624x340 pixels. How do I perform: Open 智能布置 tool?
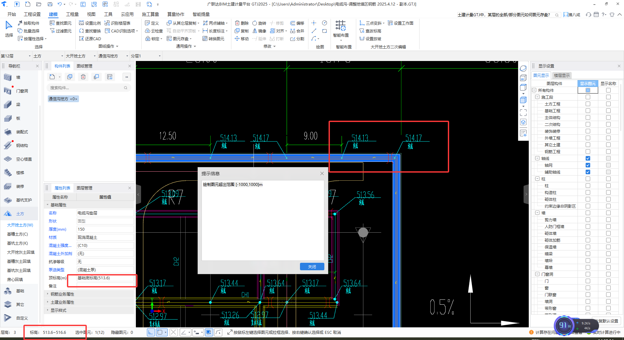(341, 29)
